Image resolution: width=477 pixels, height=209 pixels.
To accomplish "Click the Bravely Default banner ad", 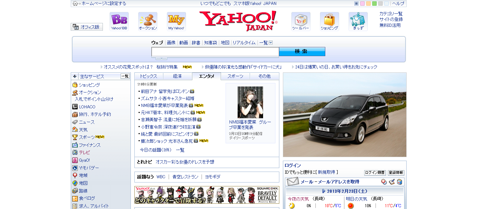I will (207, 195).
